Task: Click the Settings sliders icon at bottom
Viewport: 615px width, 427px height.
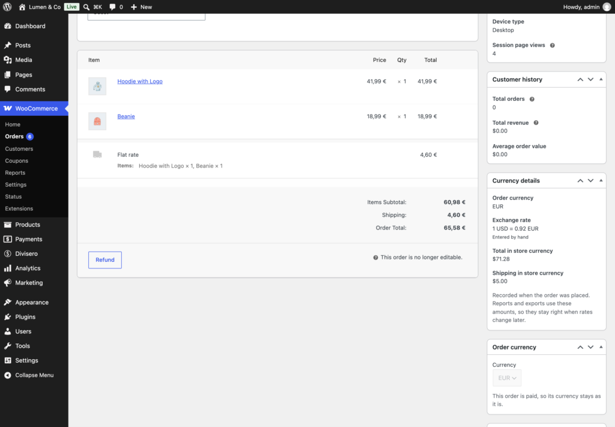Action: click(8, 360)
